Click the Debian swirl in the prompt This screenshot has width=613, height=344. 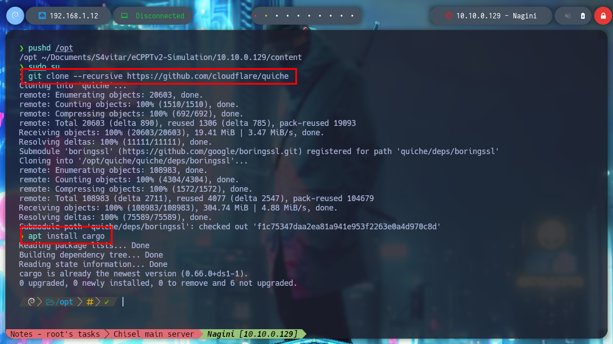pos(31,302)
